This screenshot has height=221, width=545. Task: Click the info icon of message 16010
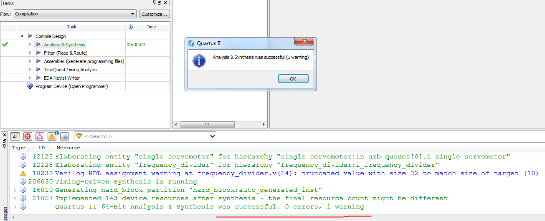coord(23,190)
